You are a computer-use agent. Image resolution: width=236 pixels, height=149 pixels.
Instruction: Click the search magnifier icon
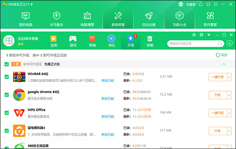tap(220, 44)
